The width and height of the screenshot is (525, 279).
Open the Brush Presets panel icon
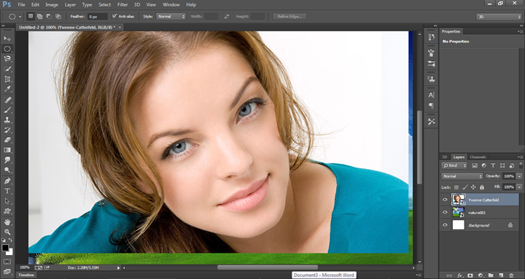pos(431,63)
